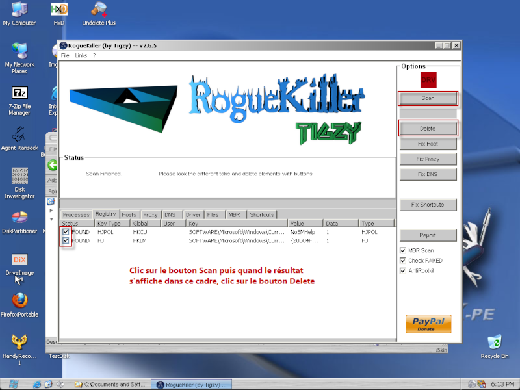Sort by the Value column header
The image size is (520, 390).
pyautogui.click(x=305, y=223)
